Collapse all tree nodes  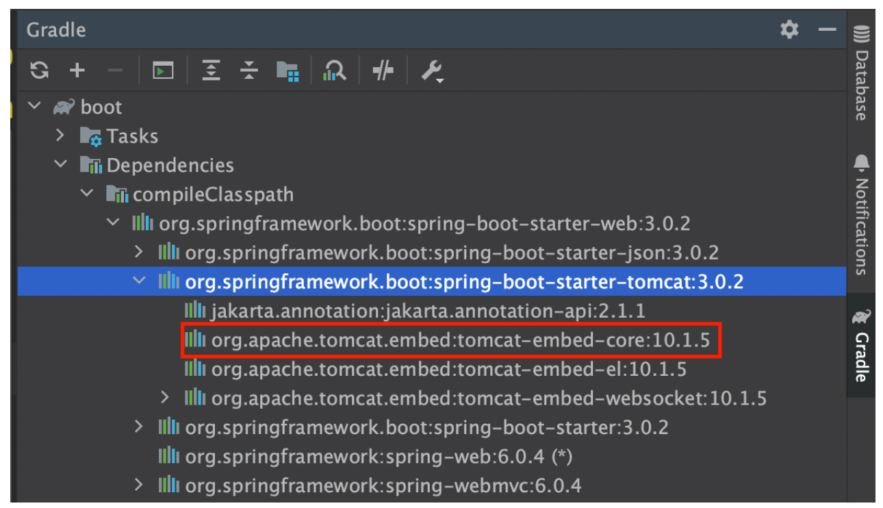click(249, 70)
